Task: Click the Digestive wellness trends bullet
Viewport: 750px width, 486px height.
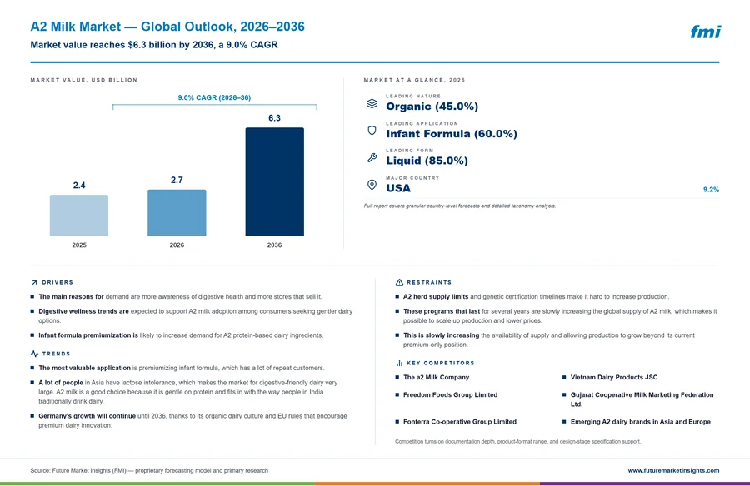Action: coord(196,316)
